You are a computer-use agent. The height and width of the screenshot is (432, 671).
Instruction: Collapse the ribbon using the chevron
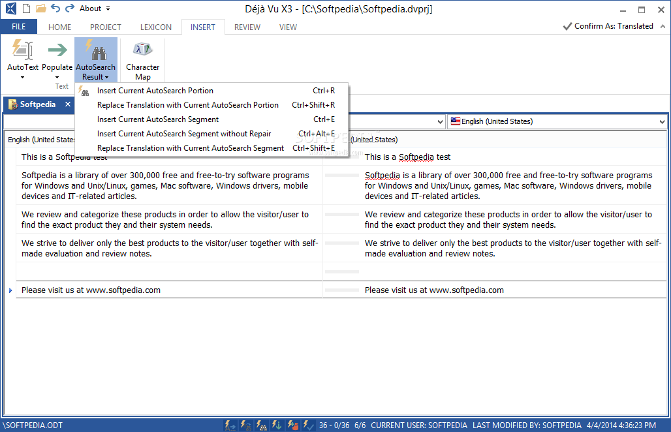663,26
